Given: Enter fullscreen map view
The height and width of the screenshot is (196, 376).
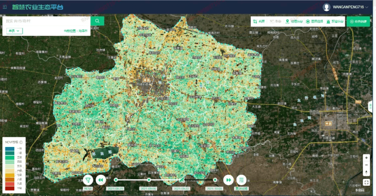Looking at the screenshot, I should point(366,182).
